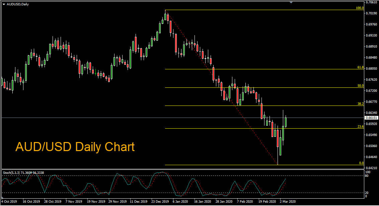379x206 pixels.
Task: Click the 0.70190 price on the scale
Action: [372, 13]
